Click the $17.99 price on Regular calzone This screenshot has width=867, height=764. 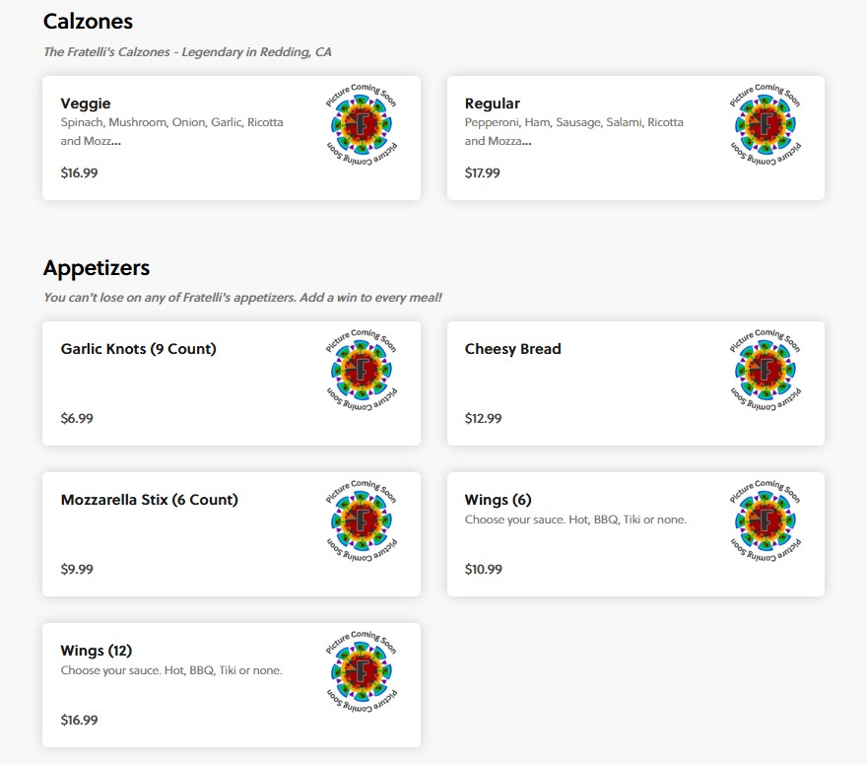482,174
